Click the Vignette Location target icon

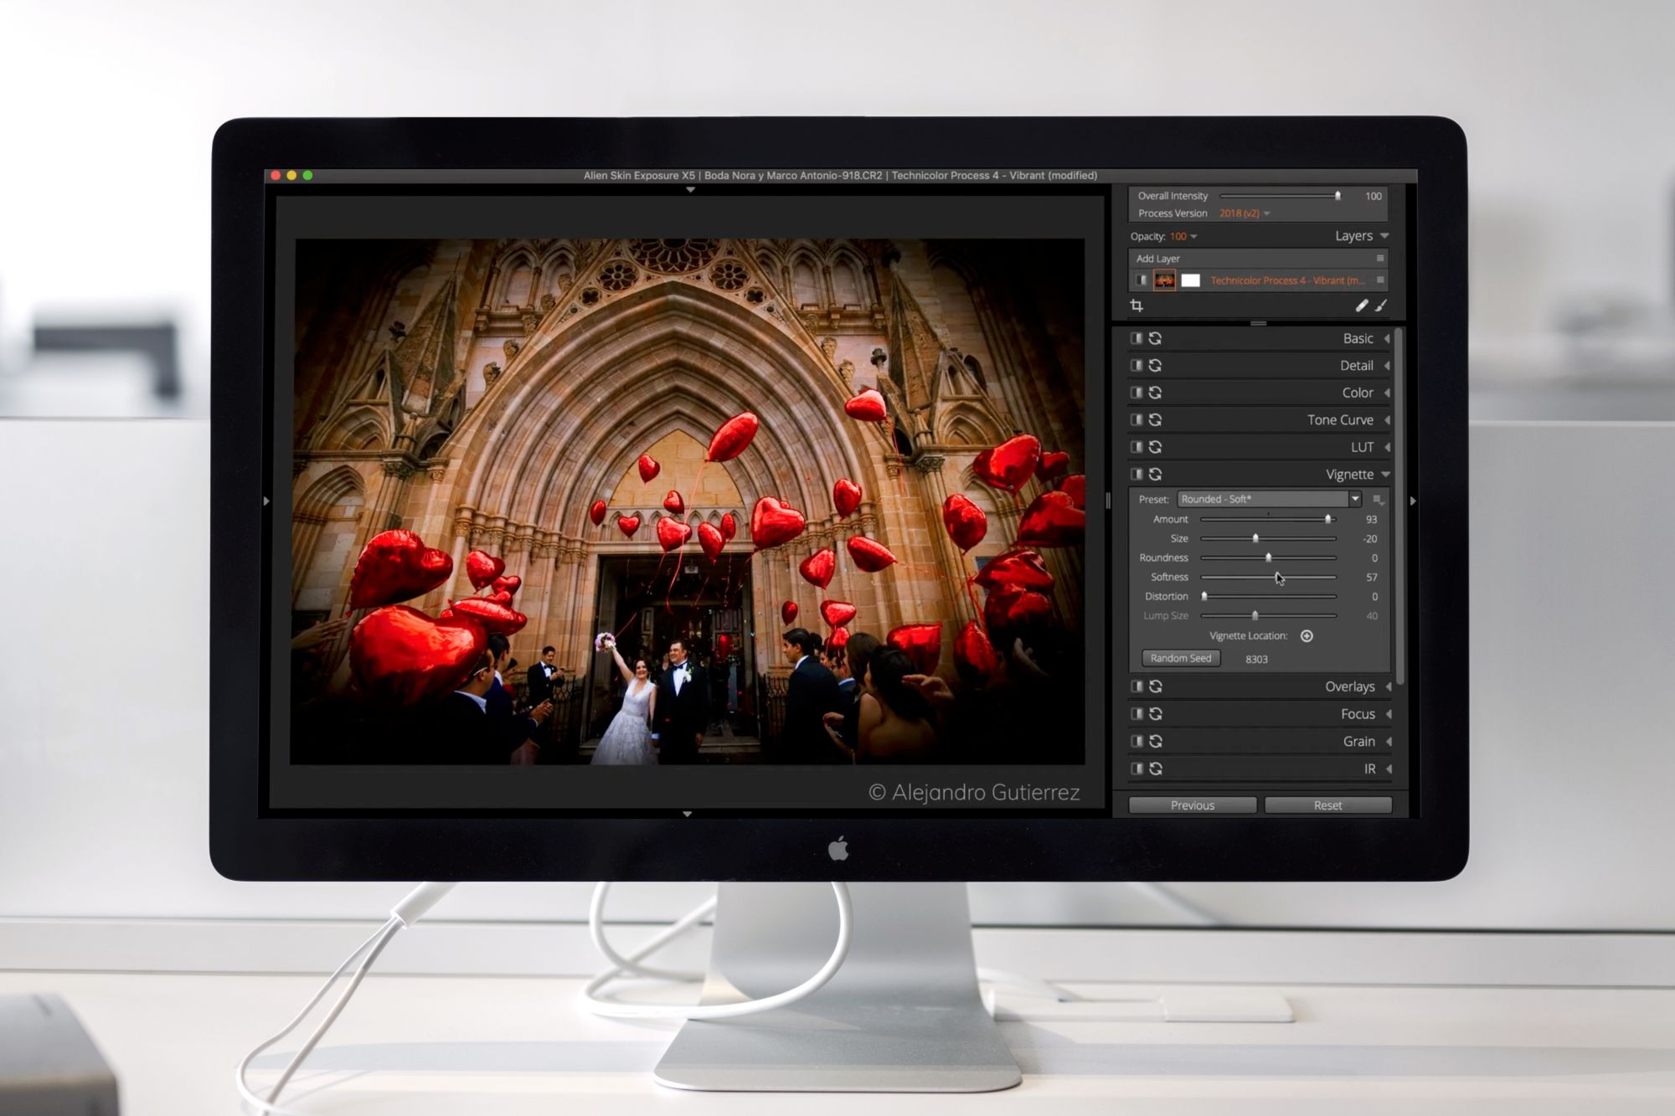pyautogui.click(x=1306, y=636)
